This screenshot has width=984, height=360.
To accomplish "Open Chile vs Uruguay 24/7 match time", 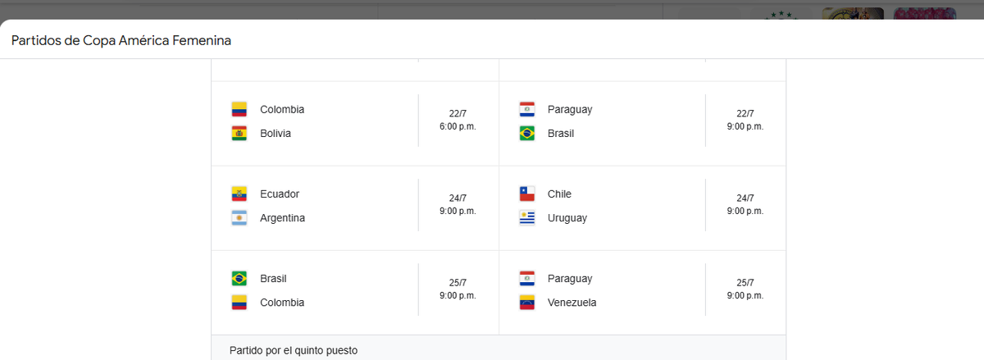I will point(745,205).
